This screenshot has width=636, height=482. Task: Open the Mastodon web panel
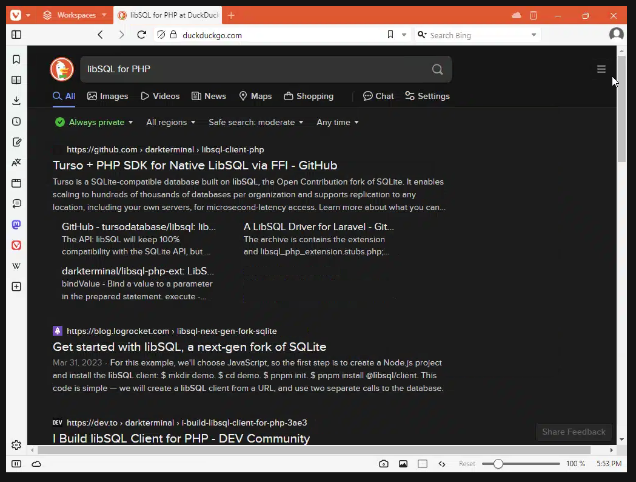16,225
